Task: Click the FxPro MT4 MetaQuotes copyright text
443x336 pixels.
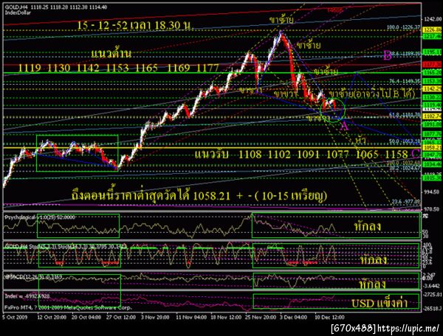Action: click(68, 307)
